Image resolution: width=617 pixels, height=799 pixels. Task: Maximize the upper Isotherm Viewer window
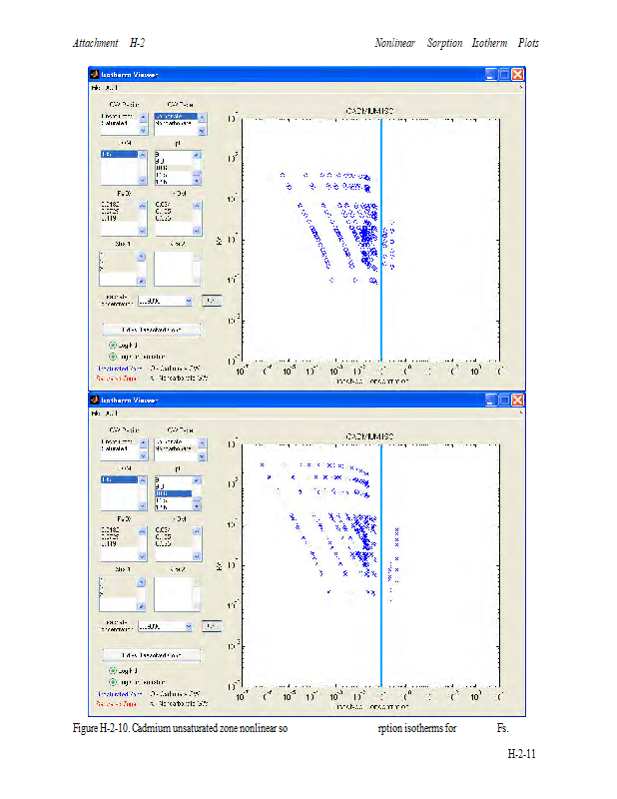tap(504, 74)
